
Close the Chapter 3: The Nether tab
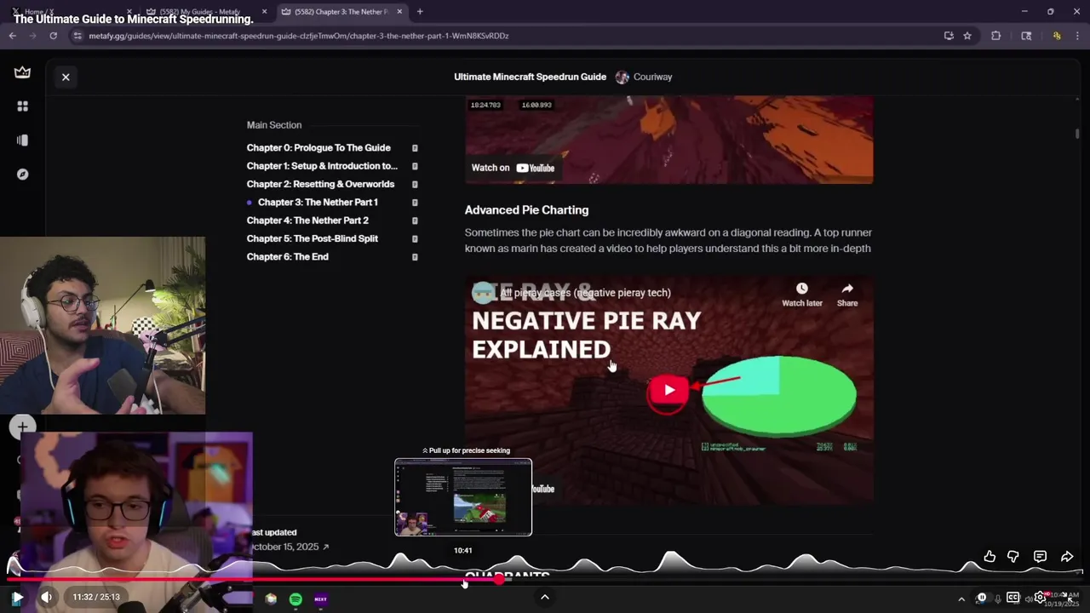point(399,12)
